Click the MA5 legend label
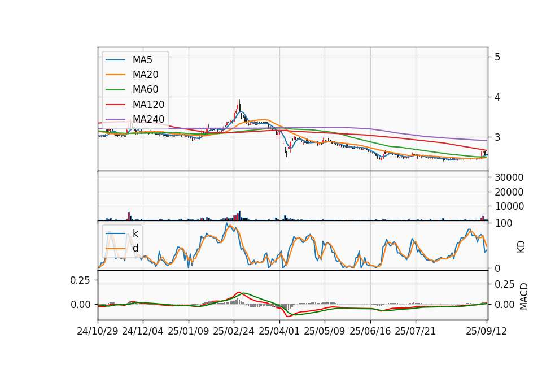 tap(142, 60)
